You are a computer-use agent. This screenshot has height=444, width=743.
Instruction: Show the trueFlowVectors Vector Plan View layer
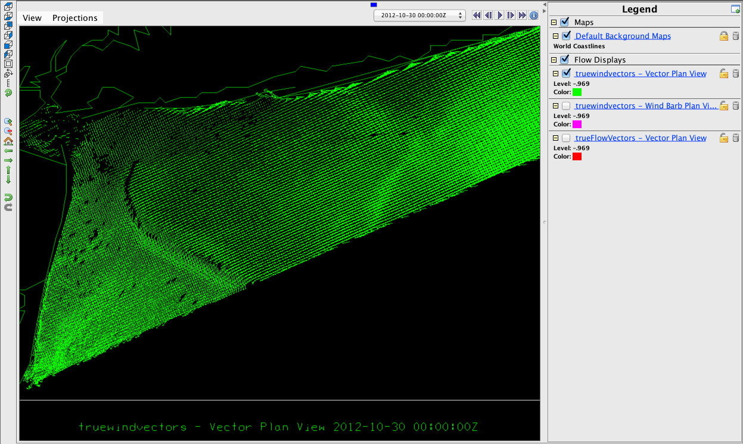click(x=566, y=138)
